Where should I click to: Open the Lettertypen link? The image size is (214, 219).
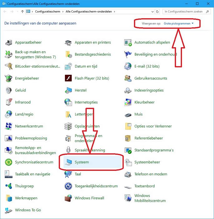(x=84, y=114)
